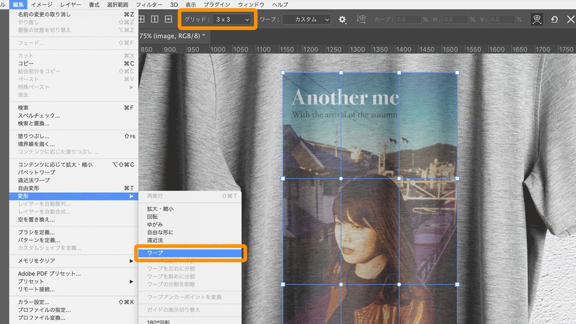Screen dimensions: 576x324
Task: Click the V percentage field
Action: click(502, 19)
